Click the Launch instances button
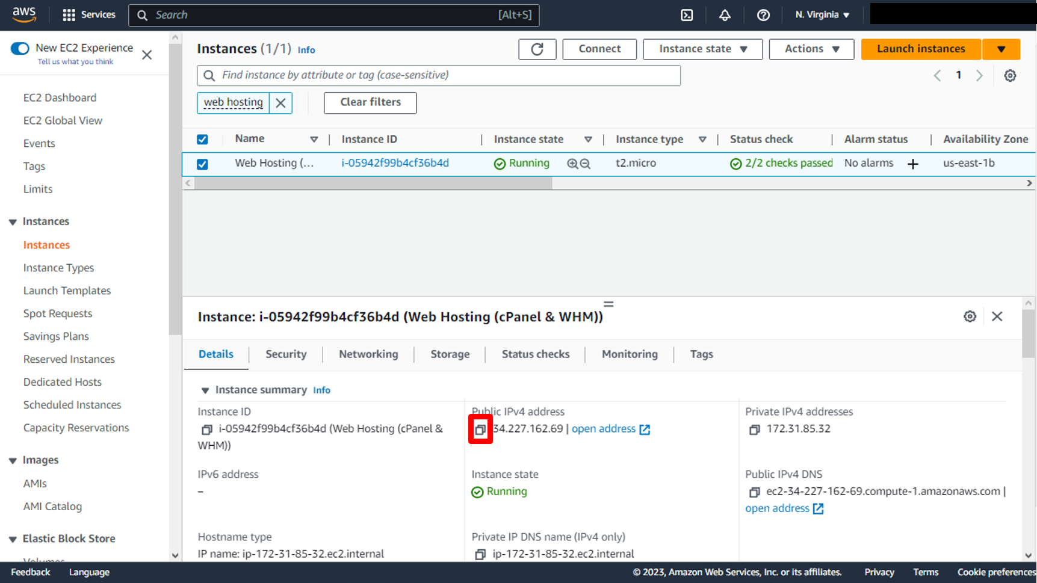The width and height of the screenshot is (1037, 583). pyautogui.click(x=921, y=49)
